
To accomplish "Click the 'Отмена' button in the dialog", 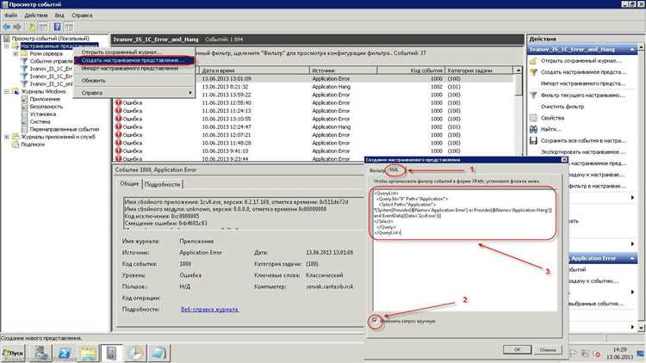I will tap(548, 349).
